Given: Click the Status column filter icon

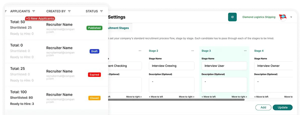Looking at the screenshot, I should 101,11.
